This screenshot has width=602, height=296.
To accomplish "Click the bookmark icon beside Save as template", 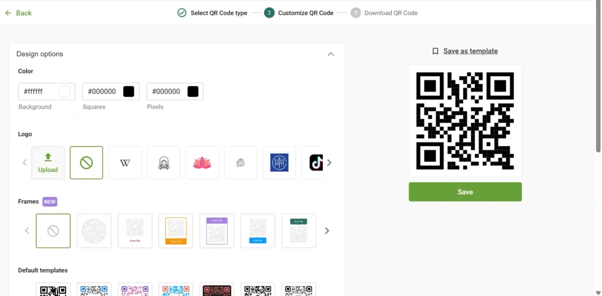I will (x=436, y=51).
